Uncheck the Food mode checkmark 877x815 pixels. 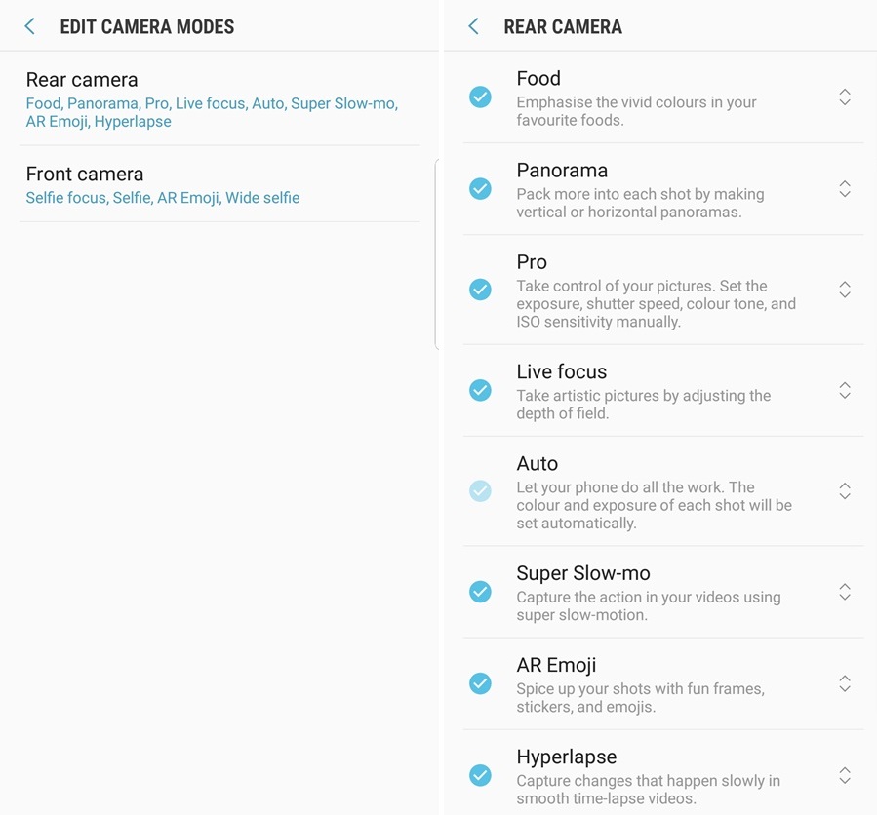click(x=480, y=97)
